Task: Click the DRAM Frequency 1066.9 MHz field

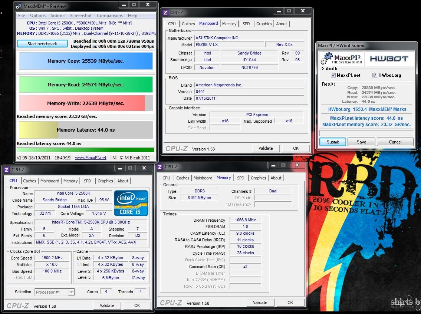Action: pos(246,220)
